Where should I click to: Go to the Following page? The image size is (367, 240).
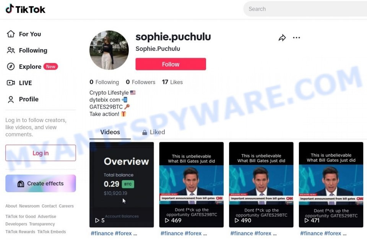point(27,50)
